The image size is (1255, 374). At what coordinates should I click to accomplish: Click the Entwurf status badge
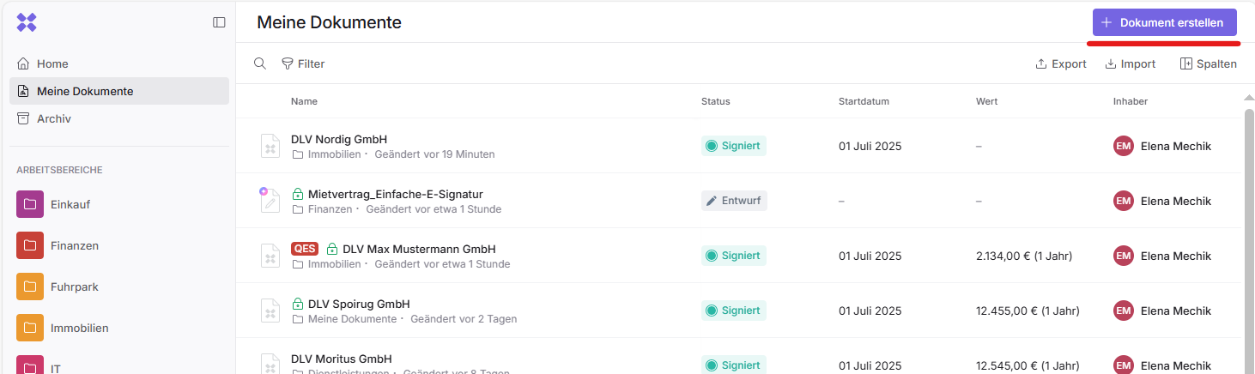pos(734,201)
